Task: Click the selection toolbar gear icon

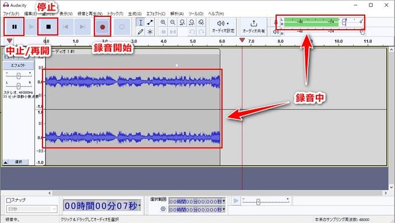Action: [163, 209]
